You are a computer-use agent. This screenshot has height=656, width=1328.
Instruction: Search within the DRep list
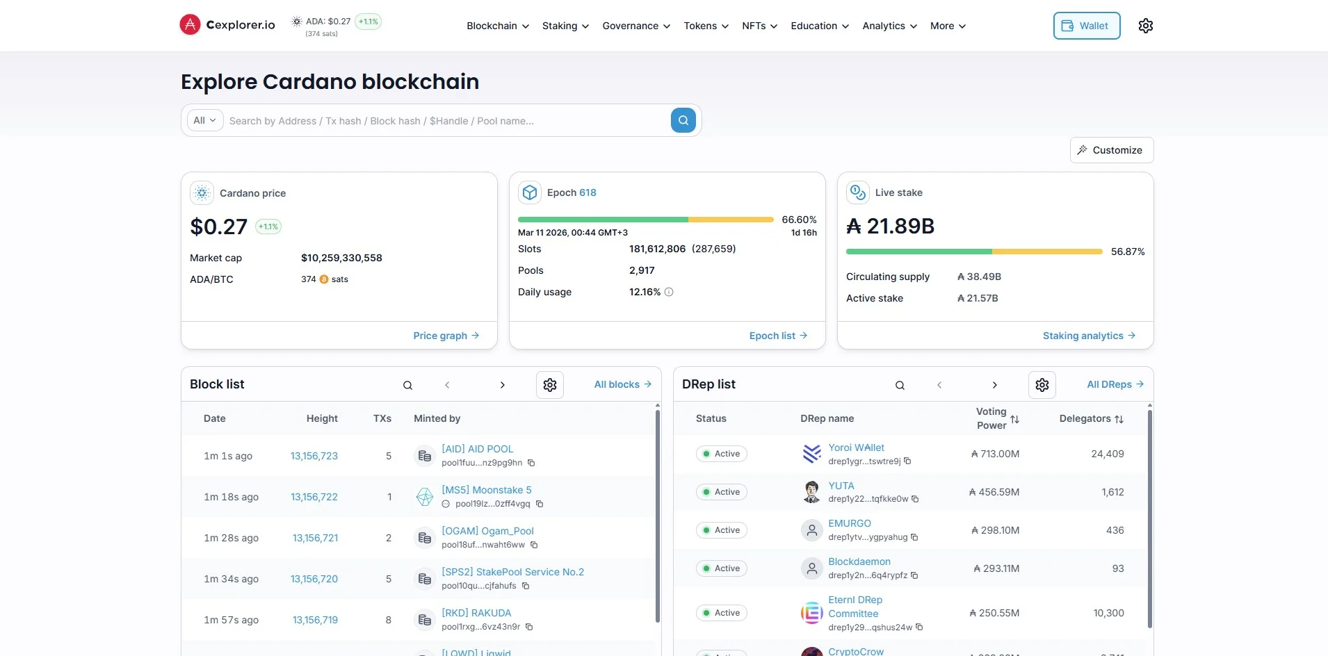900,385
